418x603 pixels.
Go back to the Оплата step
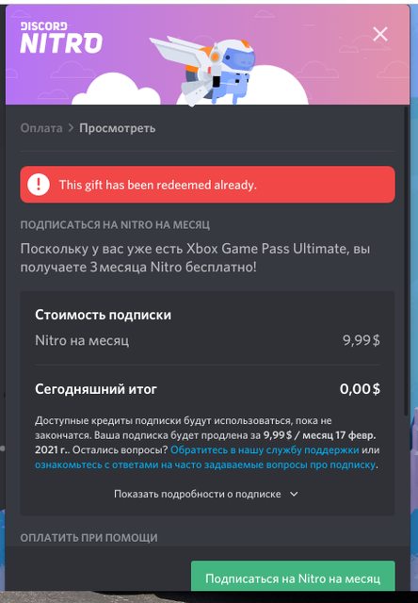pyautogui.click(x=41, y=128)
